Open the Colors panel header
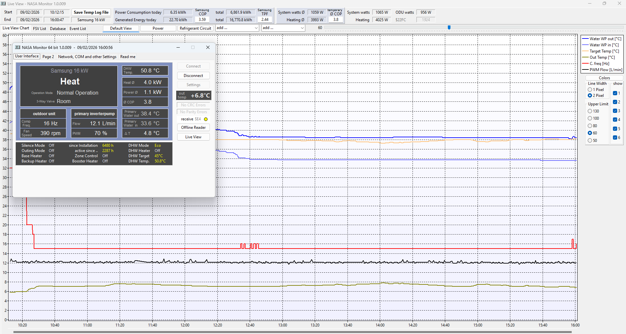Viewport: 626px width, 334px height. [x=604, y=78]
